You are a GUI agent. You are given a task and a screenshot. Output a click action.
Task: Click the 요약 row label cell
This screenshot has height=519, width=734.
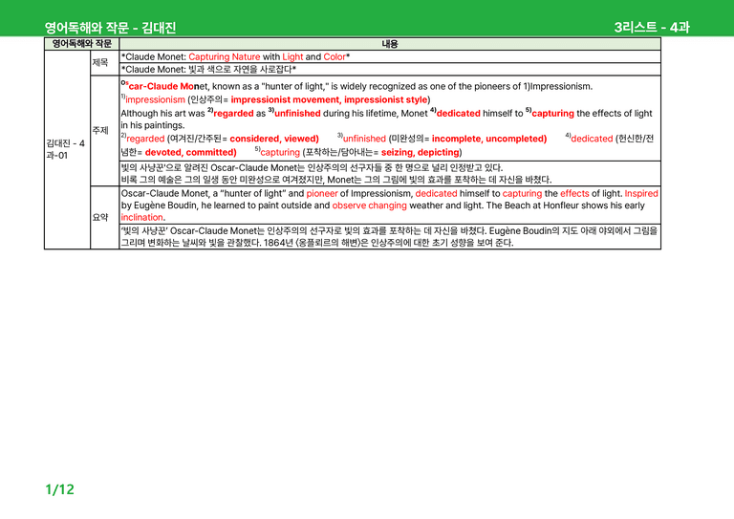pyautogui.click(x=104, y=217)
